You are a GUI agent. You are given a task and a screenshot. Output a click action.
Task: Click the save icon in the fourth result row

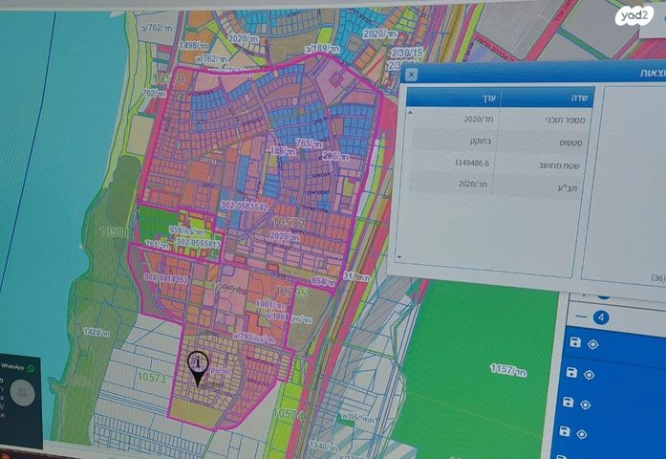(x=567, y=432)
